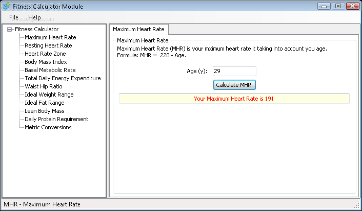Screen dimensions: 362x211
Task: Open Heart Rate Zone calculator
Action: click(45, 54)
